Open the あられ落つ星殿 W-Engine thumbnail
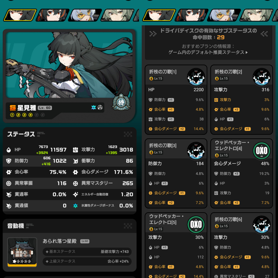The height and width of the screenshot is (278, 278). [22, 252]
